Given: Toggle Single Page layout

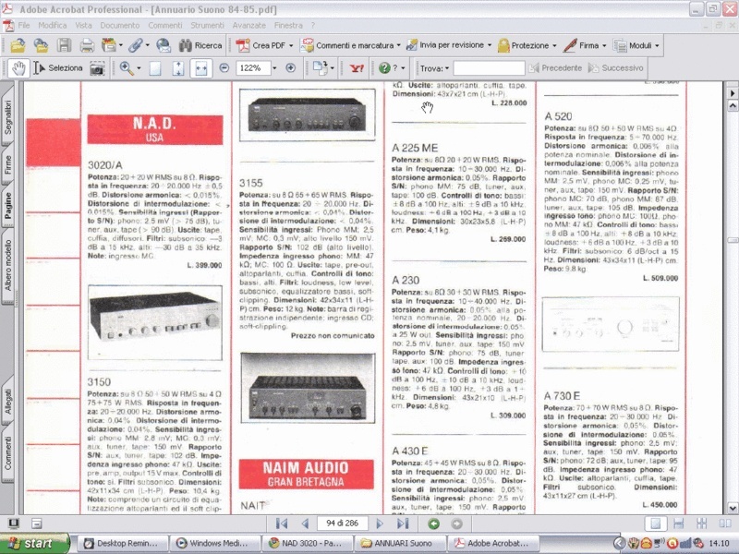Looking at the screenshot, I should coord(656,524).
